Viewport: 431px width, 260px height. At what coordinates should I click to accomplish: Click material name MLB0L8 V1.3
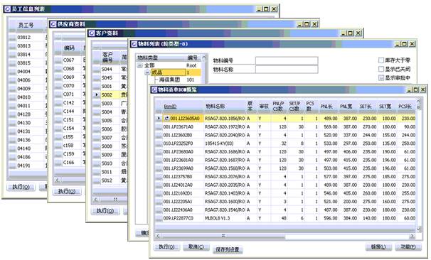(x=217, y=218)
